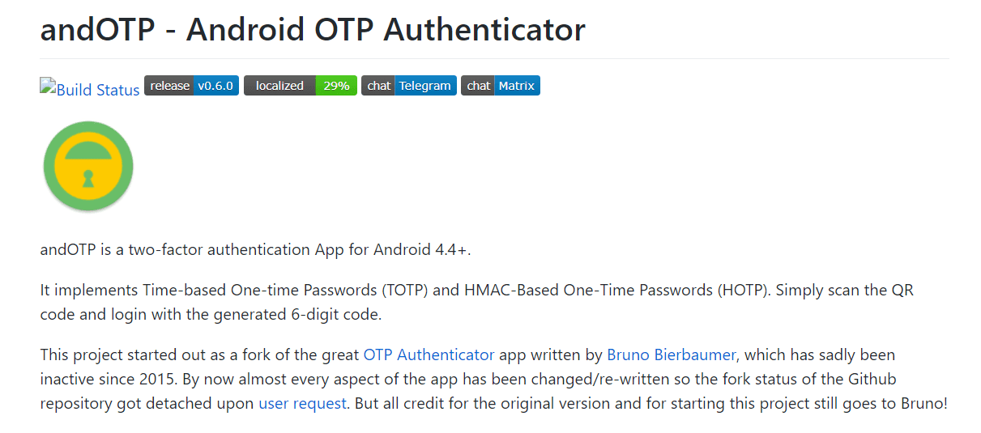This screenshot has height=433, width=981.
Task: Open Bruno Bierbaumer's profile link
Action: (672, 354)
